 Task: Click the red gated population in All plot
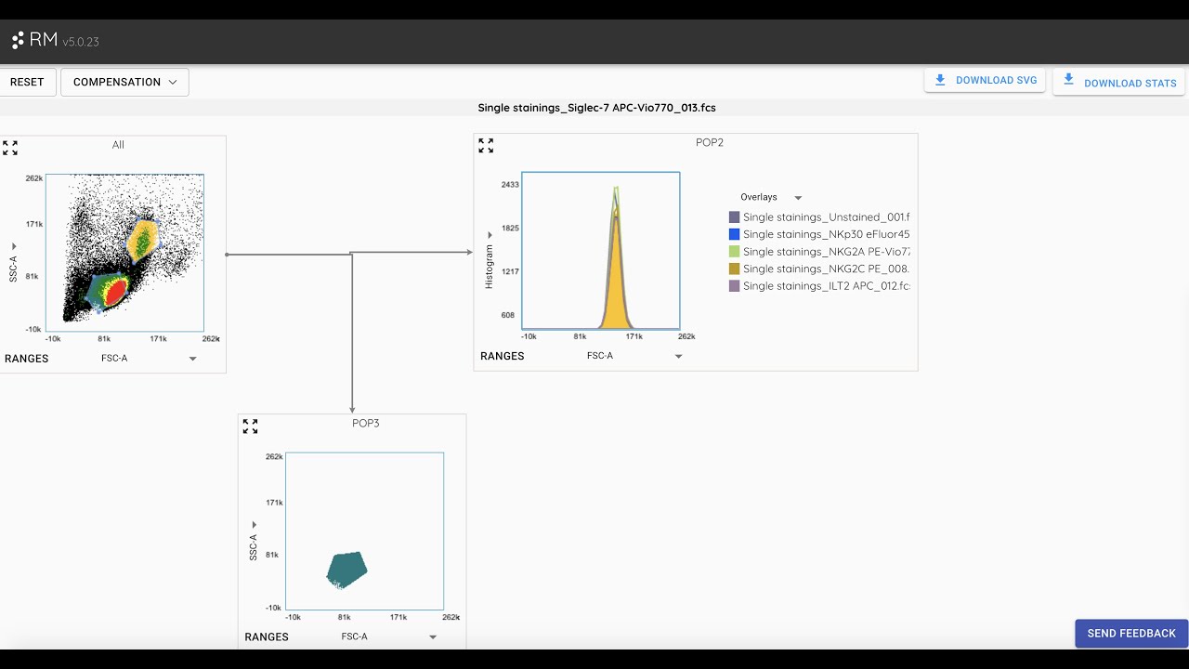click(115, 294)
